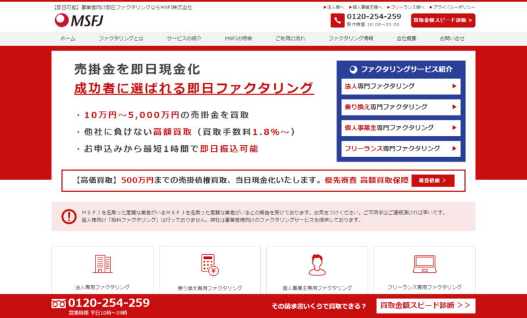Select 個人事業主専門ファクタリング in the service list

[401, 127]
